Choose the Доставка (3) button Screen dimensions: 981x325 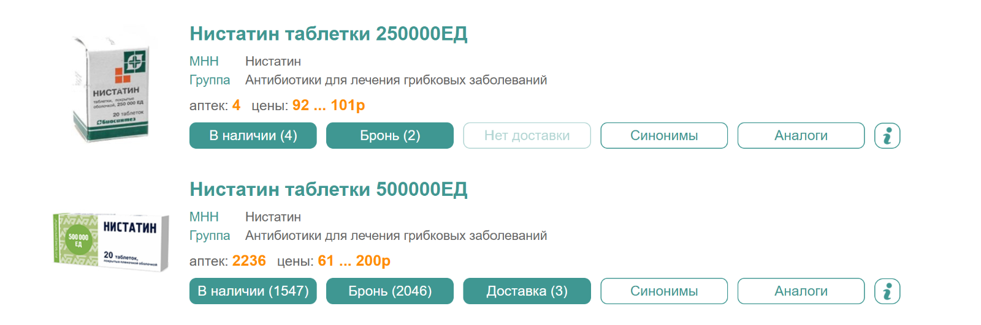click(527, 291)
